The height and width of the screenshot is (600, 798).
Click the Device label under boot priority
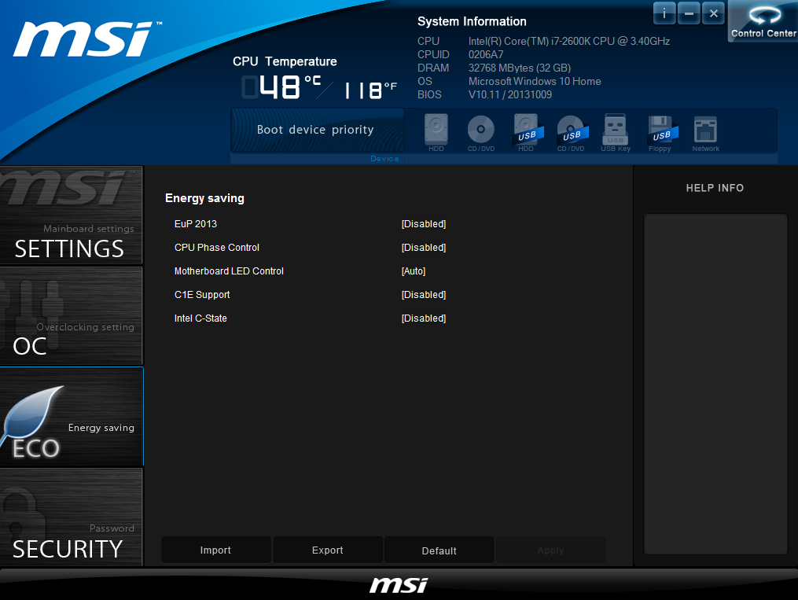tap(384, 159)
